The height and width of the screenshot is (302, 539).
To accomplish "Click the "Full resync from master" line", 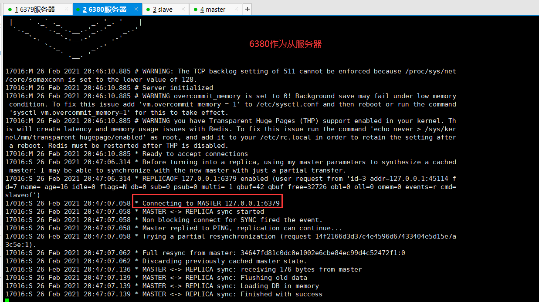I will click(x=205, y=253).
